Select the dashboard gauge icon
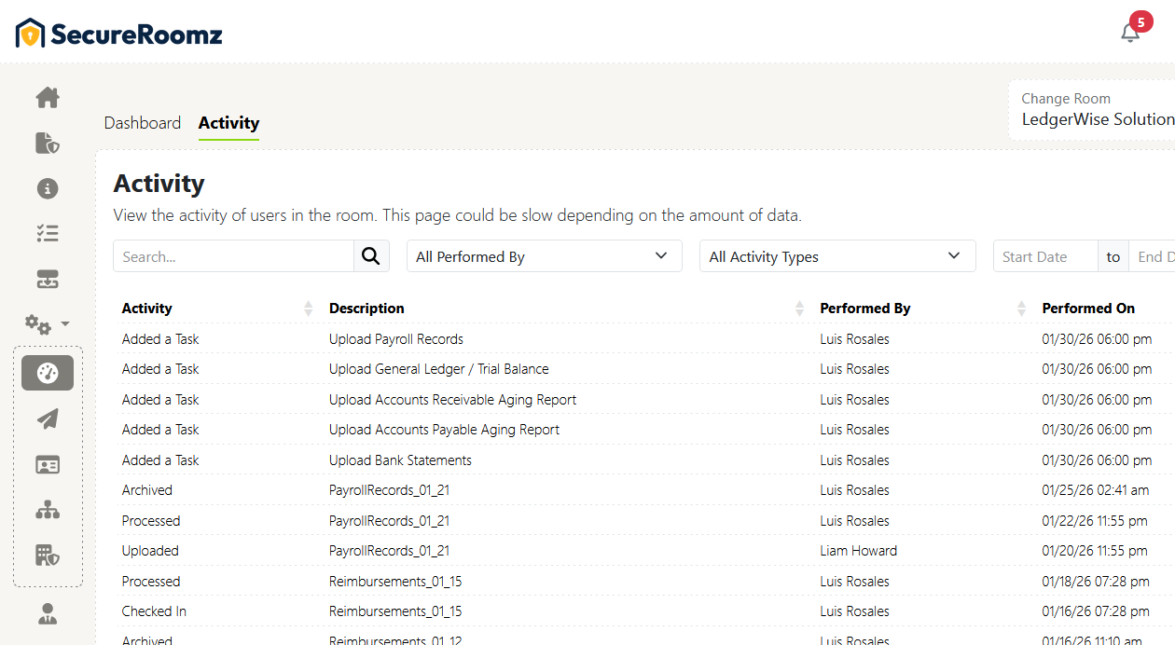 (x=47, y=372)
